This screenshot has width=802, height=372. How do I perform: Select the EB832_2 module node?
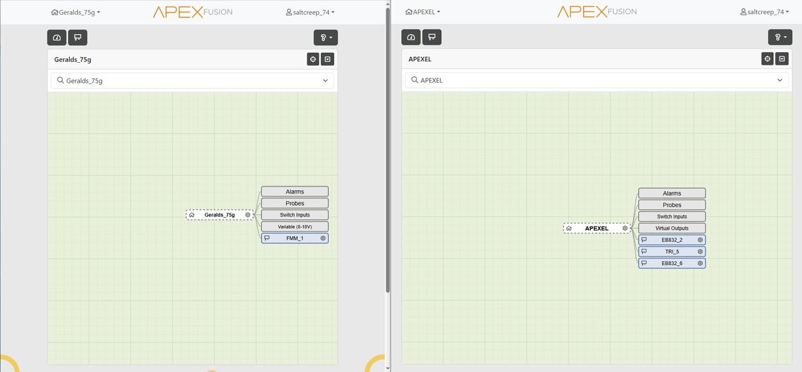click(x=672, y=240)
